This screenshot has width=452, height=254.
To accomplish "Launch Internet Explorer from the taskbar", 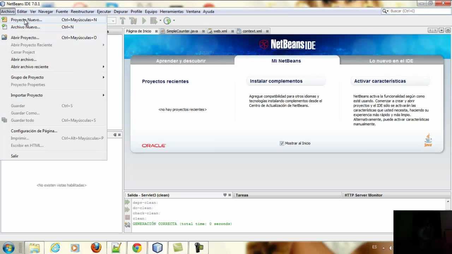I will coord(55,248).
